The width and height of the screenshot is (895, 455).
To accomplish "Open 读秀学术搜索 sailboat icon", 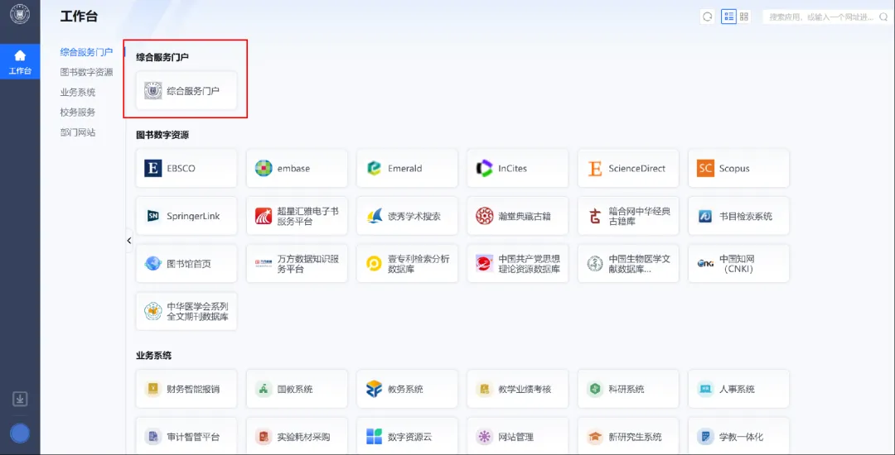I will [374, 217].
